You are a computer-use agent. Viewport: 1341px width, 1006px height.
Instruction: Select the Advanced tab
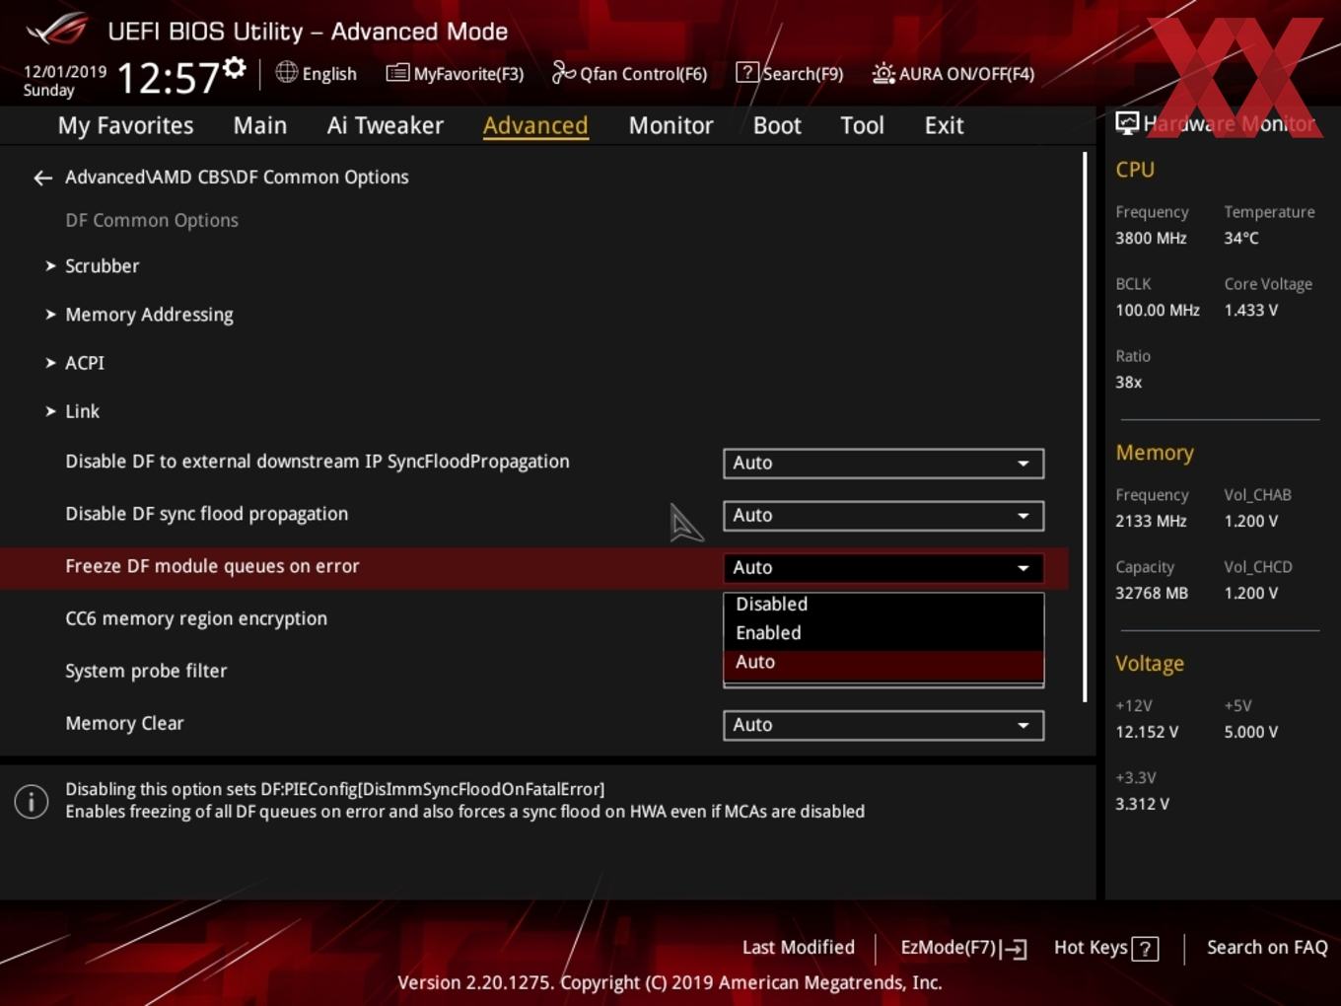pos(535,125)
